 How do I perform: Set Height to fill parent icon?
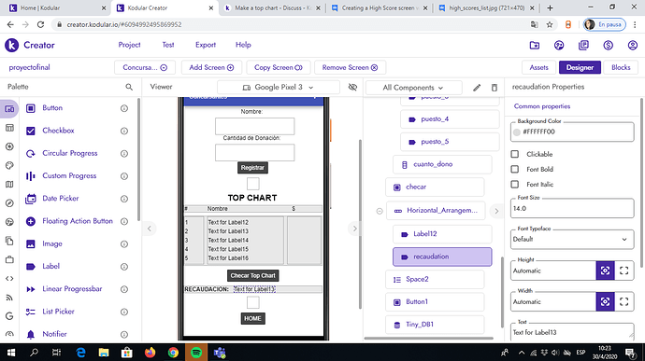[624, 271]
